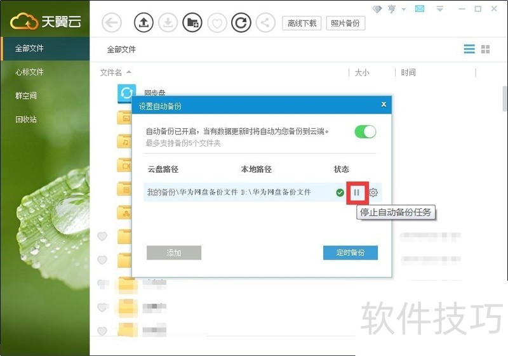Click the refresh icon in toolbar

pyautogui.click(x=241, y=23)
